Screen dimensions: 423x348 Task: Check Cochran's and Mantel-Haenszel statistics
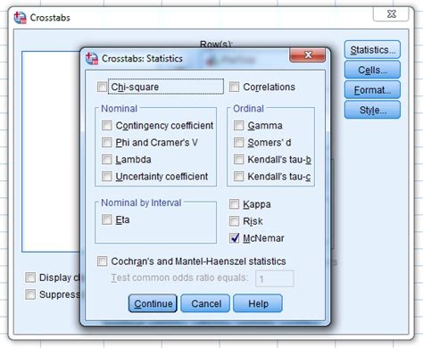click(102, 261)
